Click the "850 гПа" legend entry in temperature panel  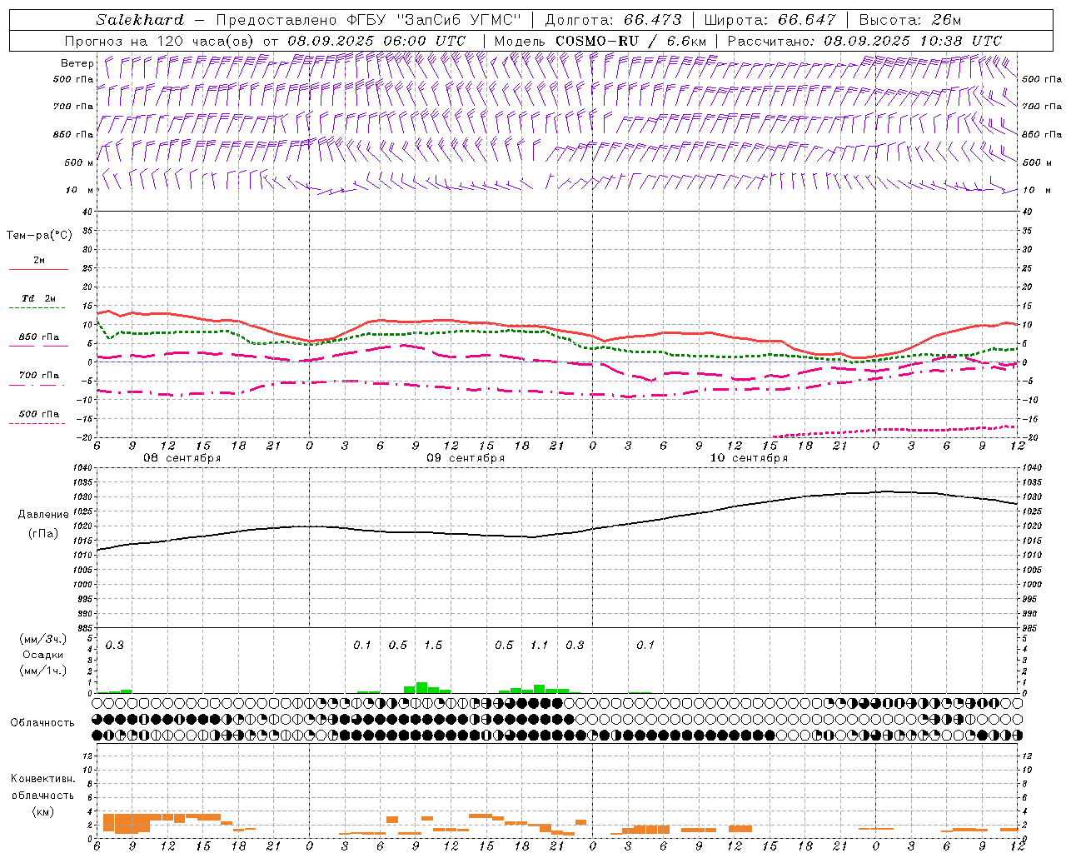[x=39, y=337]
